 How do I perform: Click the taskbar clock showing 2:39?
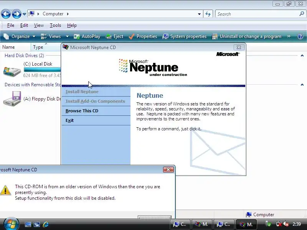click(297, 224)
